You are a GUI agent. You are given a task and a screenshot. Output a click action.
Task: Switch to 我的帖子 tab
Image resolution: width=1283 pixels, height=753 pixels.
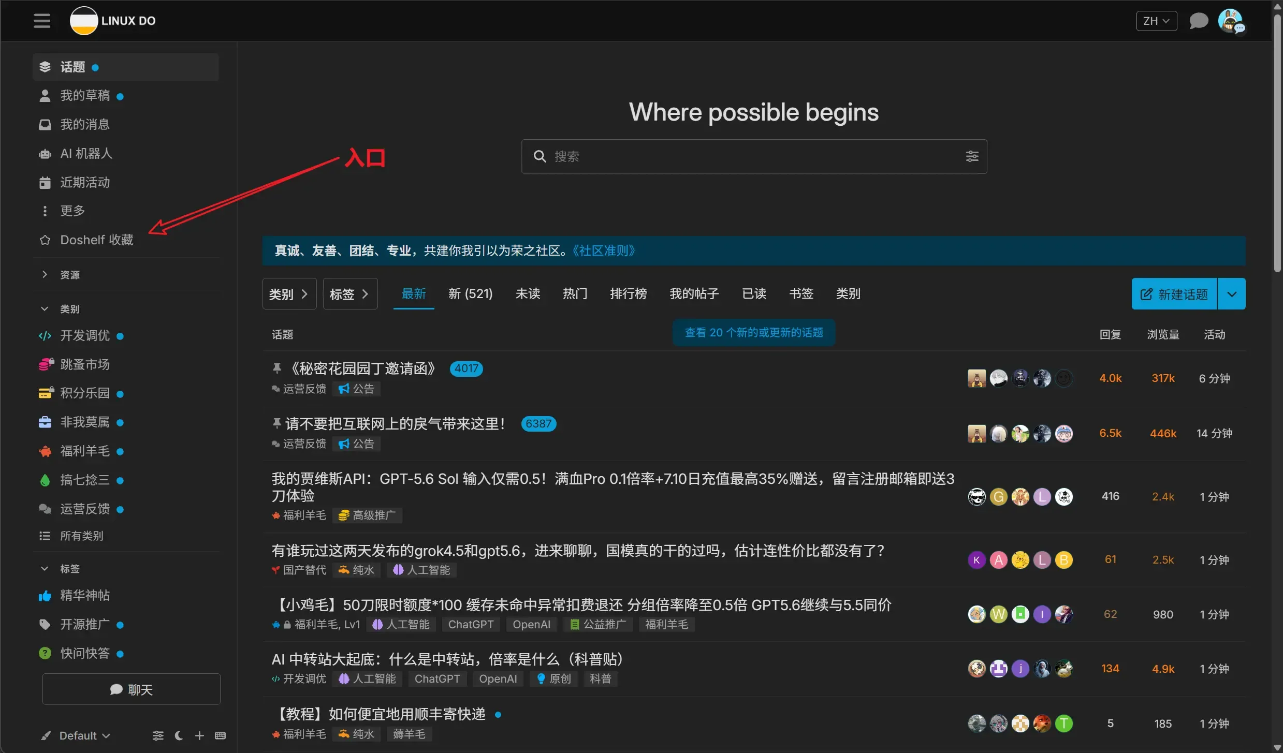pyautogui.click(x=694, y=294)
